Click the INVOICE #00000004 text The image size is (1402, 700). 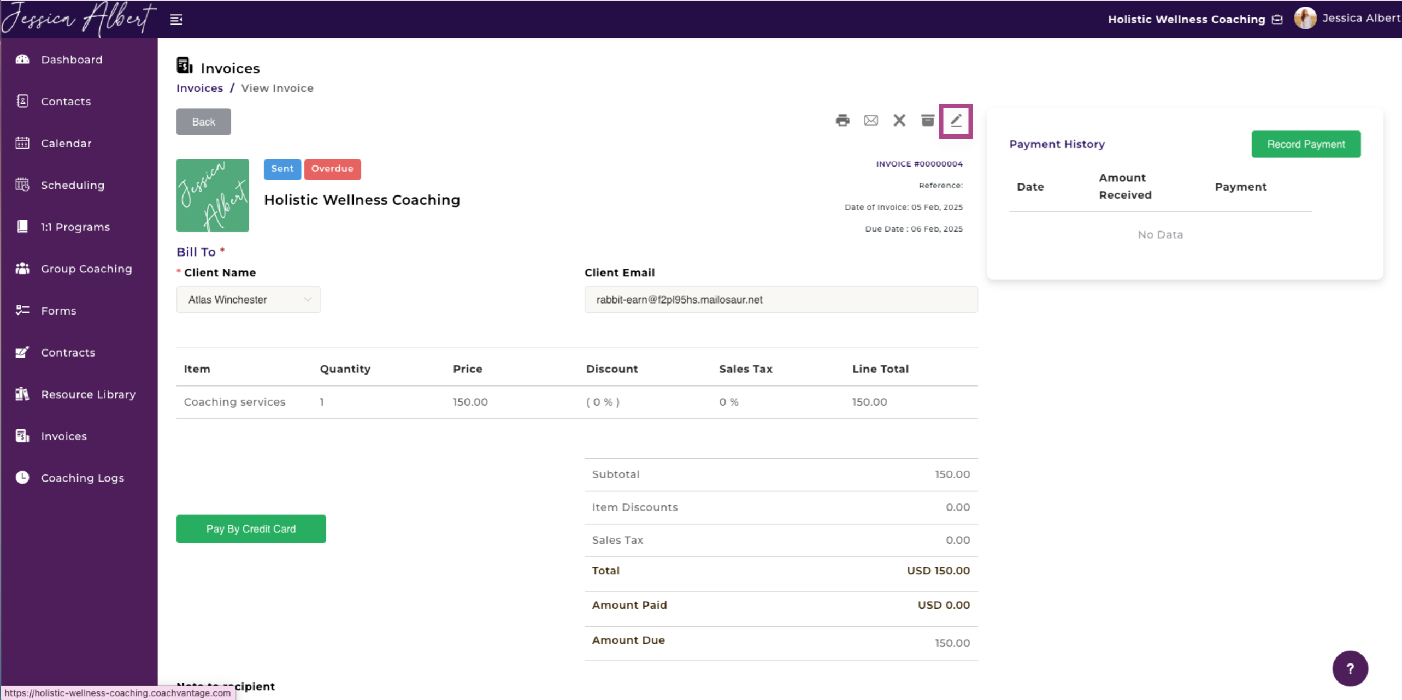(x=919, y=164)
